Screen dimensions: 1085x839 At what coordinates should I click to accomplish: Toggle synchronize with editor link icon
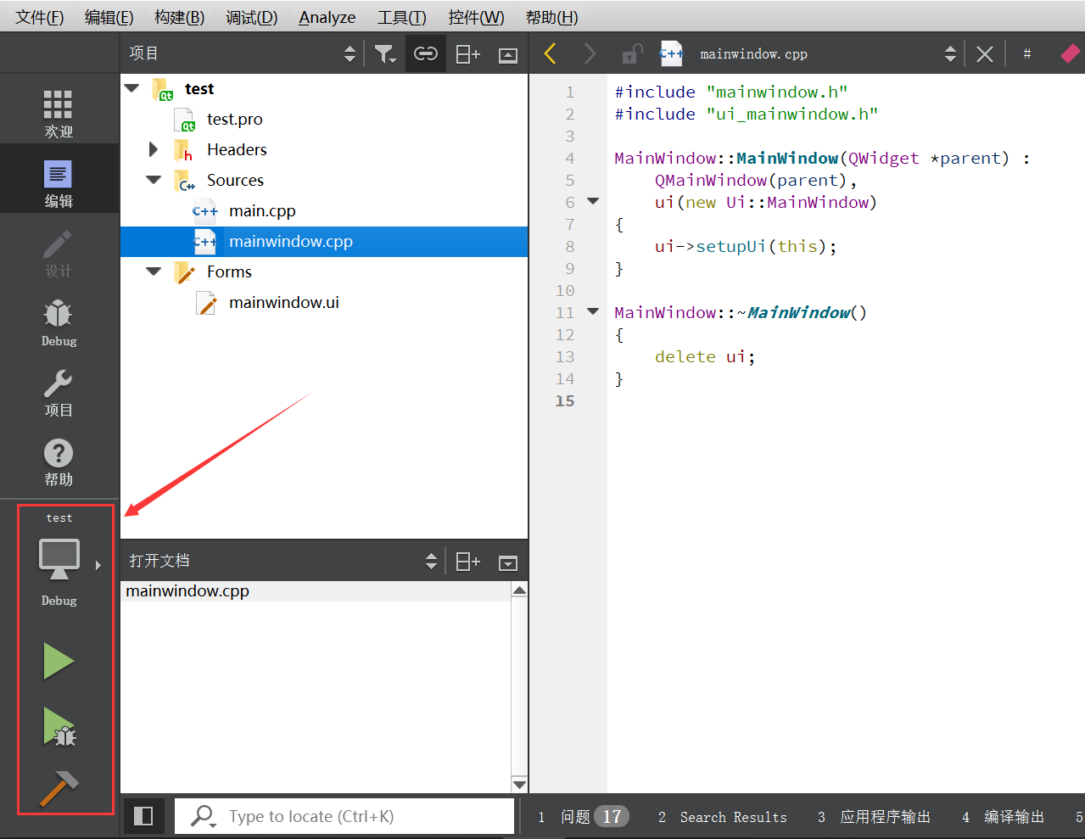coord(426,54)
